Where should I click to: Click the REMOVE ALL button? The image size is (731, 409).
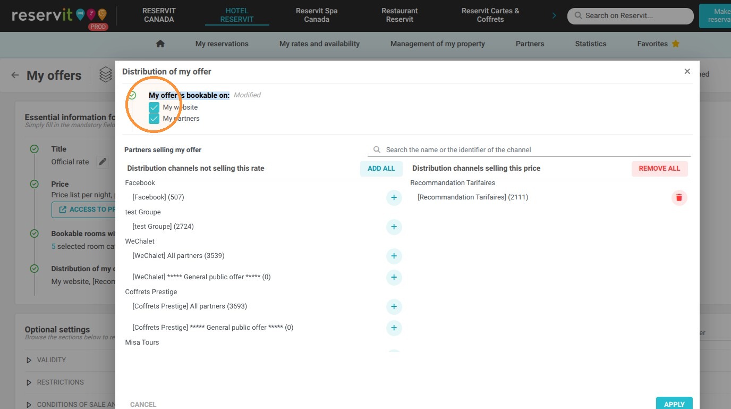coord(659,169)
